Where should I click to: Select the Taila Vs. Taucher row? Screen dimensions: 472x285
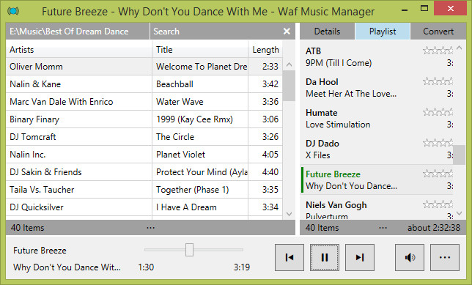pos(144,190)
